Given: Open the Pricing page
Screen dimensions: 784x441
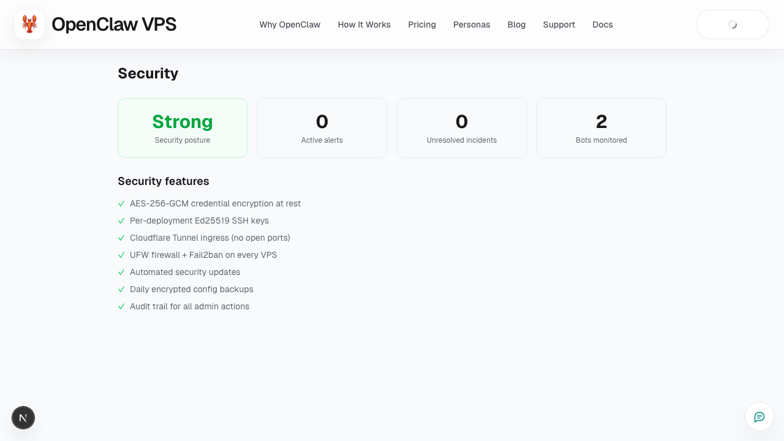Looking at the screenshot, I should tap(422, 24).
